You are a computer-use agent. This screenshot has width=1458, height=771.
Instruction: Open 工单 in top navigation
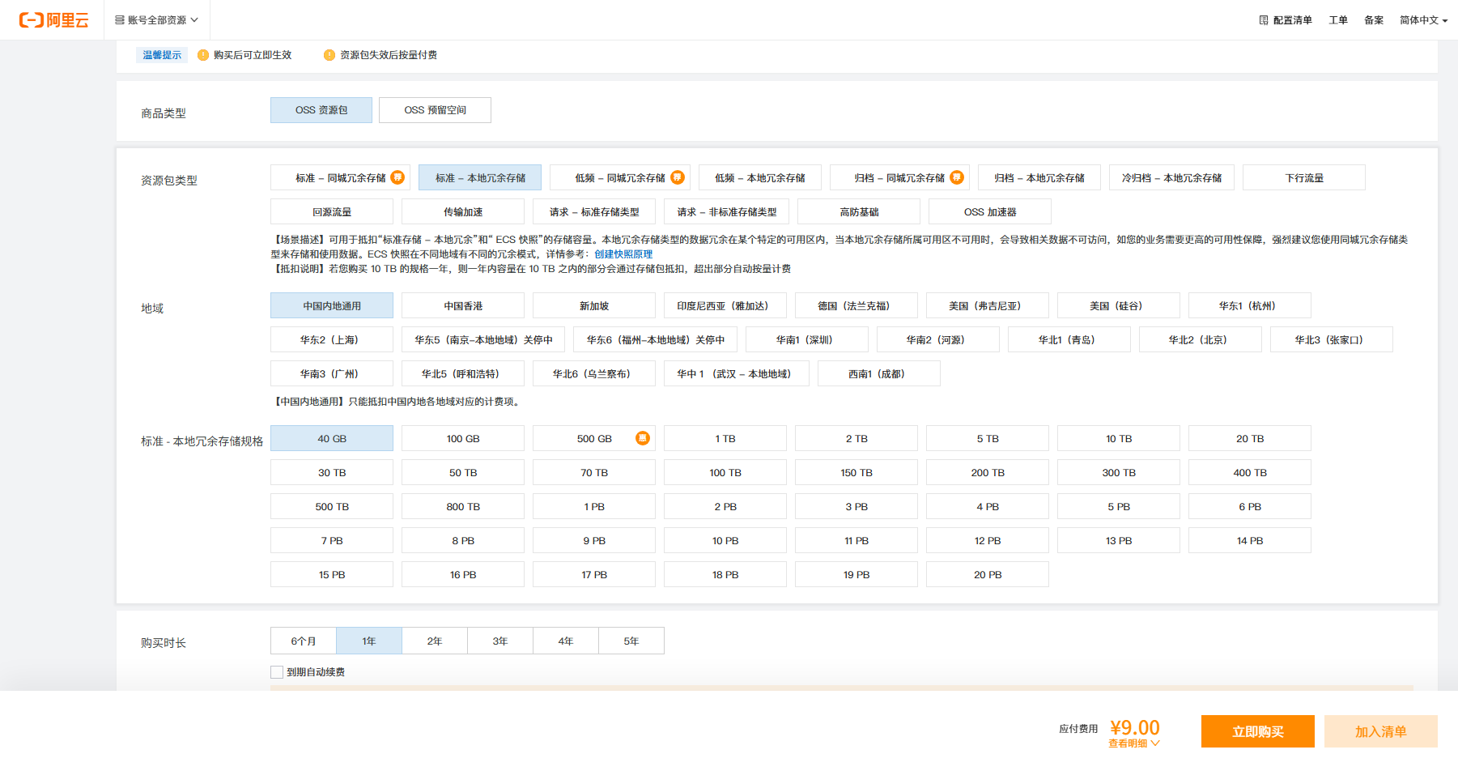point(1338,20)
